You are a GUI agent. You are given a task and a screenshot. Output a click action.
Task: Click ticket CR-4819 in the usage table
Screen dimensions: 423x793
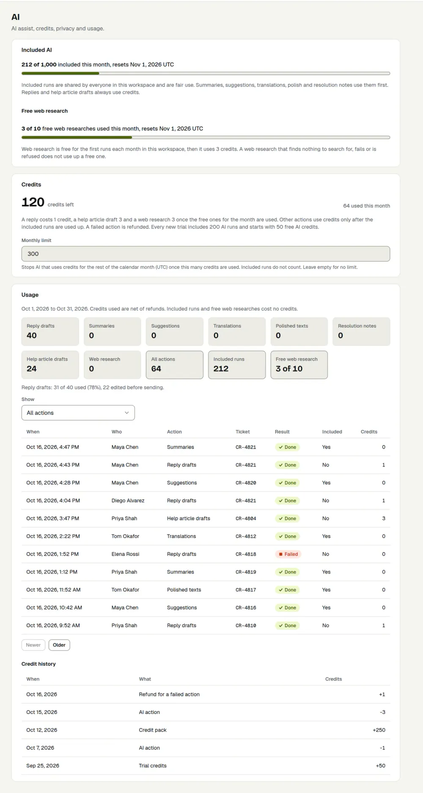tap(246, 572)
